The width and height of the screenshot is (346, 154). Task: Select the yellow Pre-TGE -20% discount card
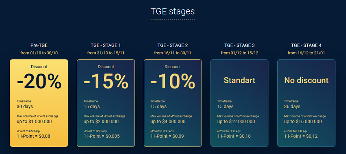click(39, 103)
